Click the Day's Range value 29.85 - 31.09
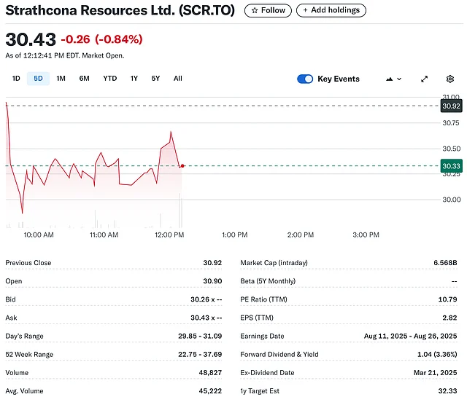This screenshot has width=467, height=405. point(200,336)
